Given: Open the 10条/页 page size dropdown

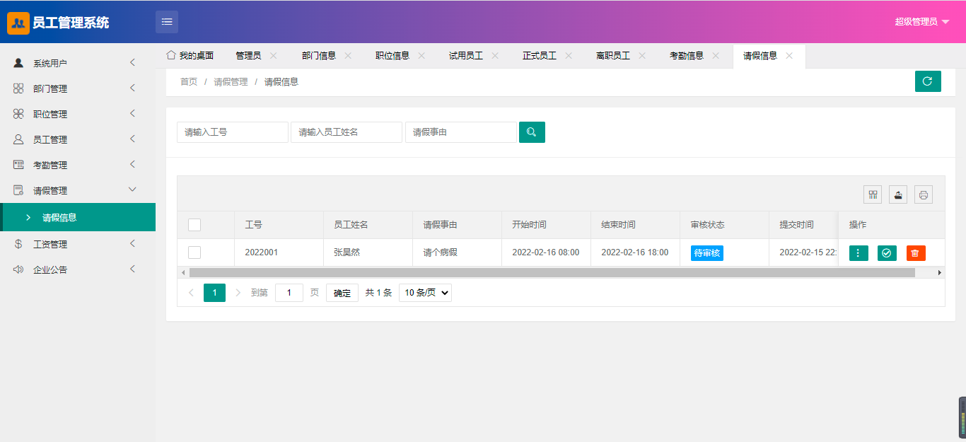Looking at the screenshot, I should [425, 293].
